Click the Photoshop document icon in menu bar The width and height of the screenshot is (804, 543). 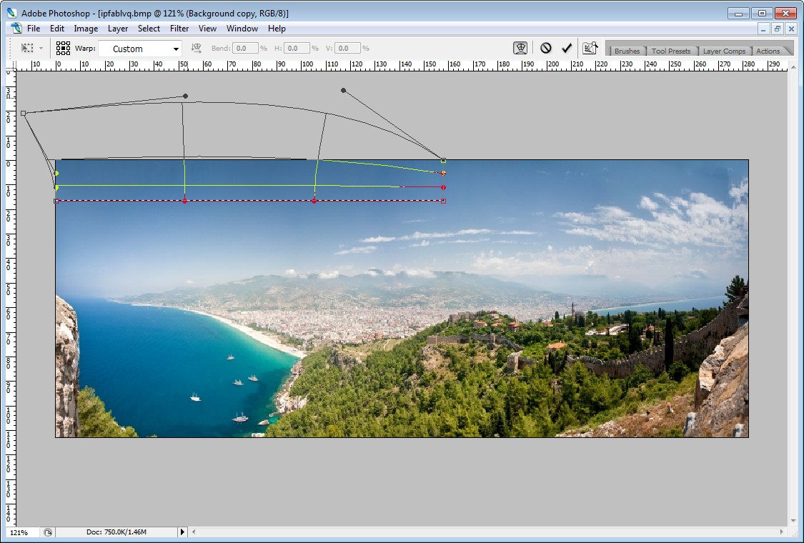(x=17, y=29)
